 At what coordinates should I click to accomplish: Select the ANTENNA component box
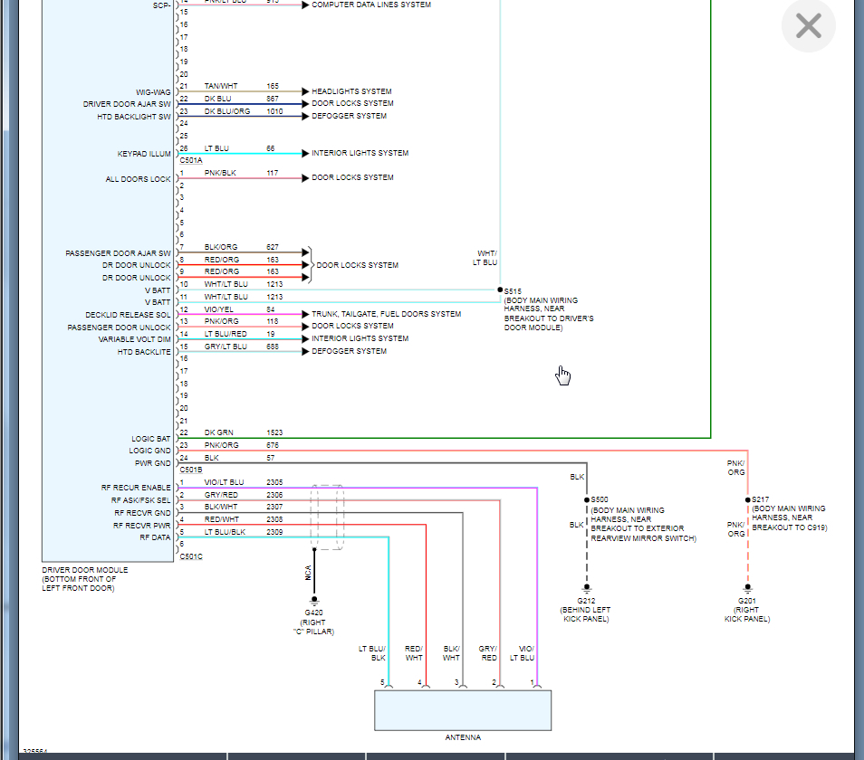click(463, 709)
